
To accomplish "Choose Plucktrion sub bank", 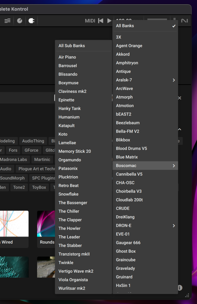I will click(x=83, y=177).
